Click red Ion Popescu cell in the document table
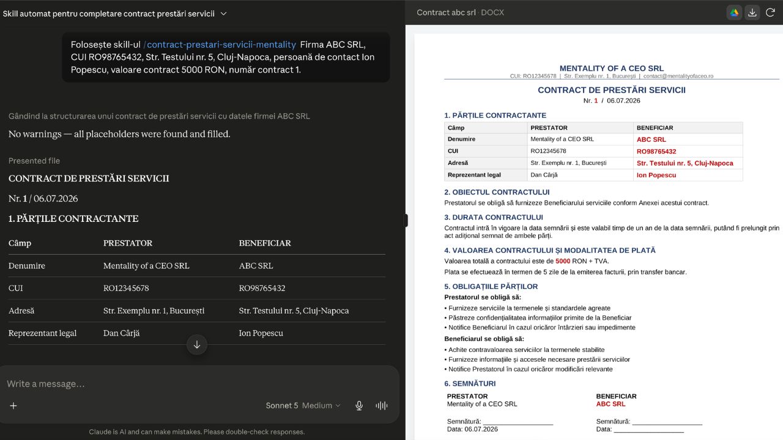The image size is (783, 440). point(656,175)
